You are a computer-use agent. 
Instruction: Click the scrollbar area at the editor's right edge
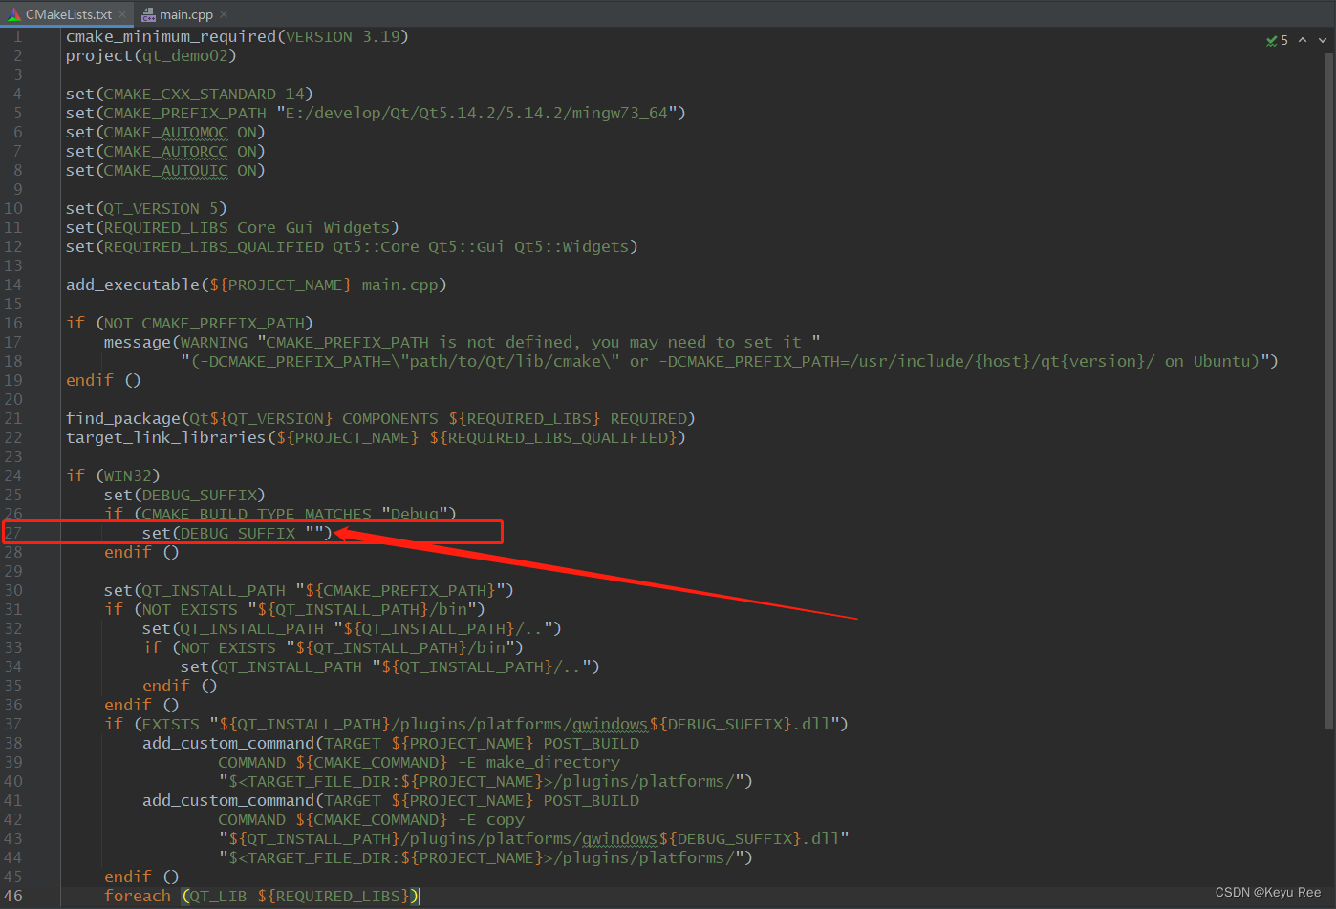(1331, 477)
